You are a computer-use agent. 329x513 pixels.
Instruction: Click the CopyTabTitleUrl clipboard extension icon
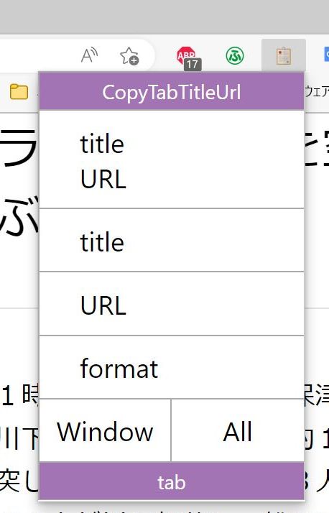pos(284,55)
